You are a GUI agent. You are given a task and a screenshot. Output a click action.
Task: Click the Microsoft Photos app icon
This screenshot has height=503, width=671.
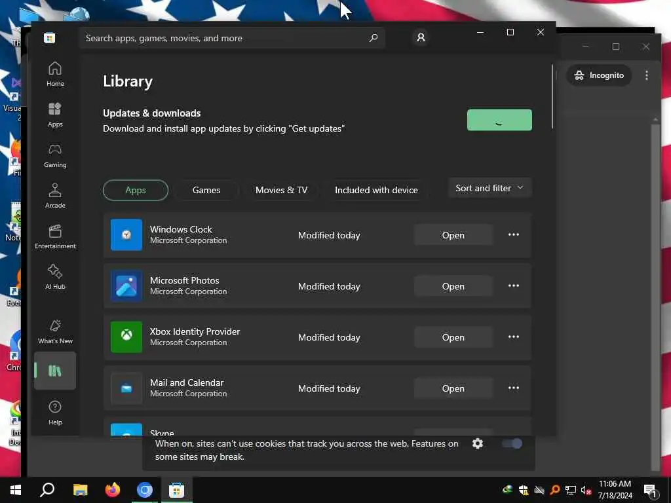126,286
